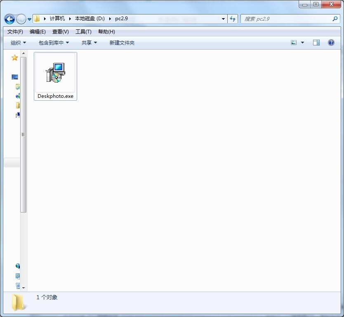Expand the arrow before 计算机 in address bar

45,19
